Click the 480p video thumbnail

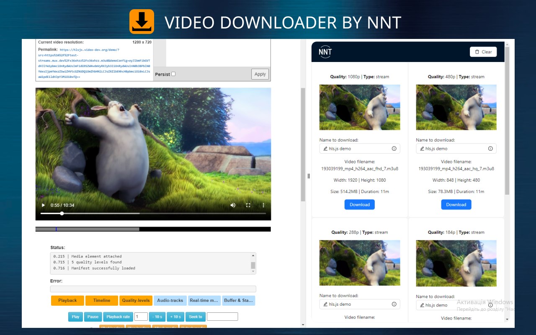[456, 107]
